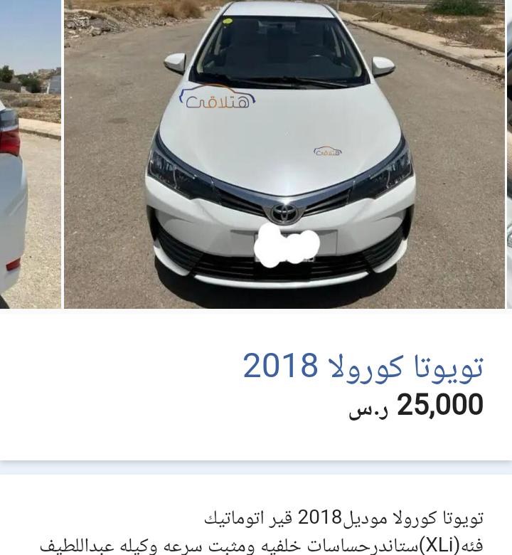Image resolution: width=512 pixels, height=555 pixels.
Task: Click the ر.س currency label
Action: pyautogui.click(x=368, y=411)
